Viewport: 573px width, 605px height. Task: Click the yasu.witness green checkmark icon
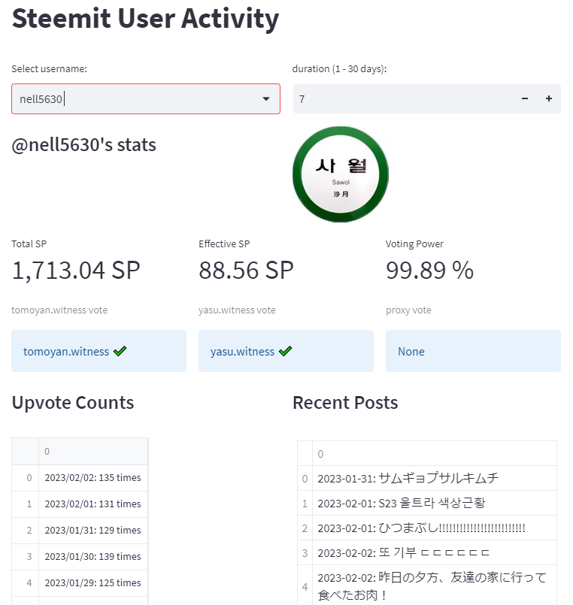tap(285, 351)
